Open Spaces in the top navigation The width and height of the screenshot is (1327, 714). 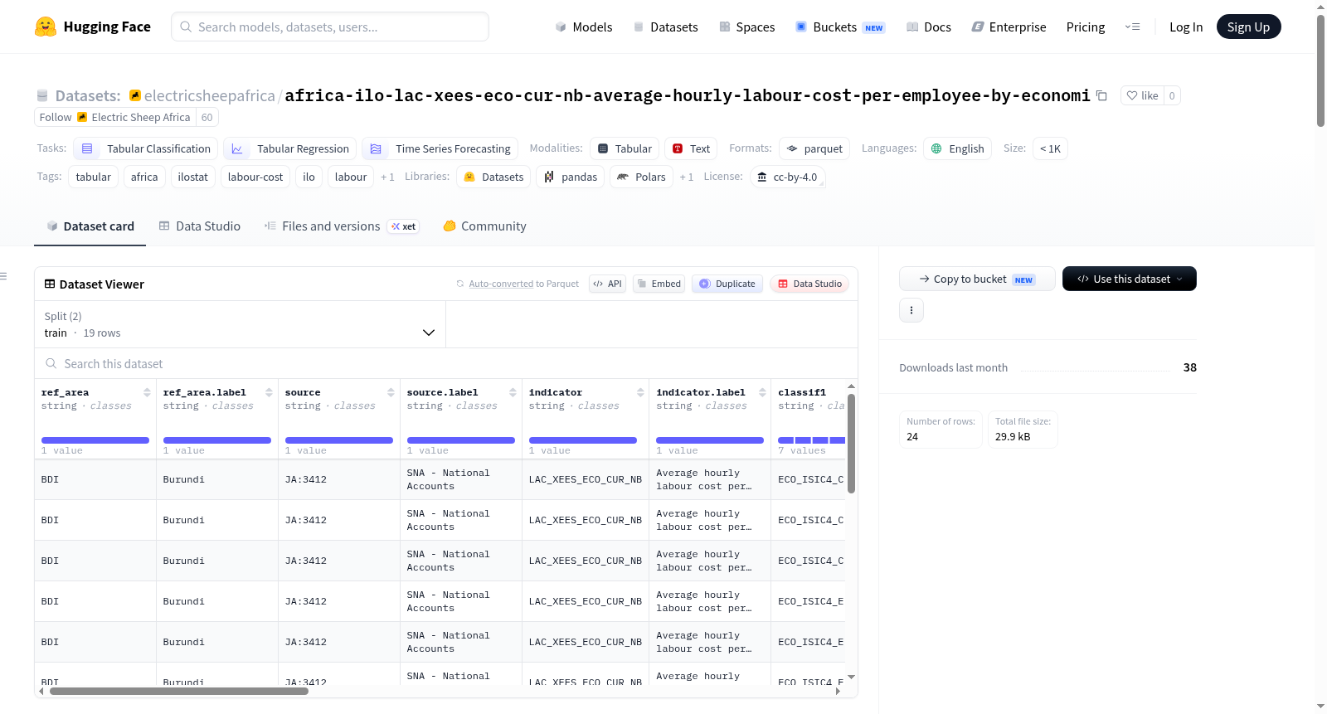[746, 27]
